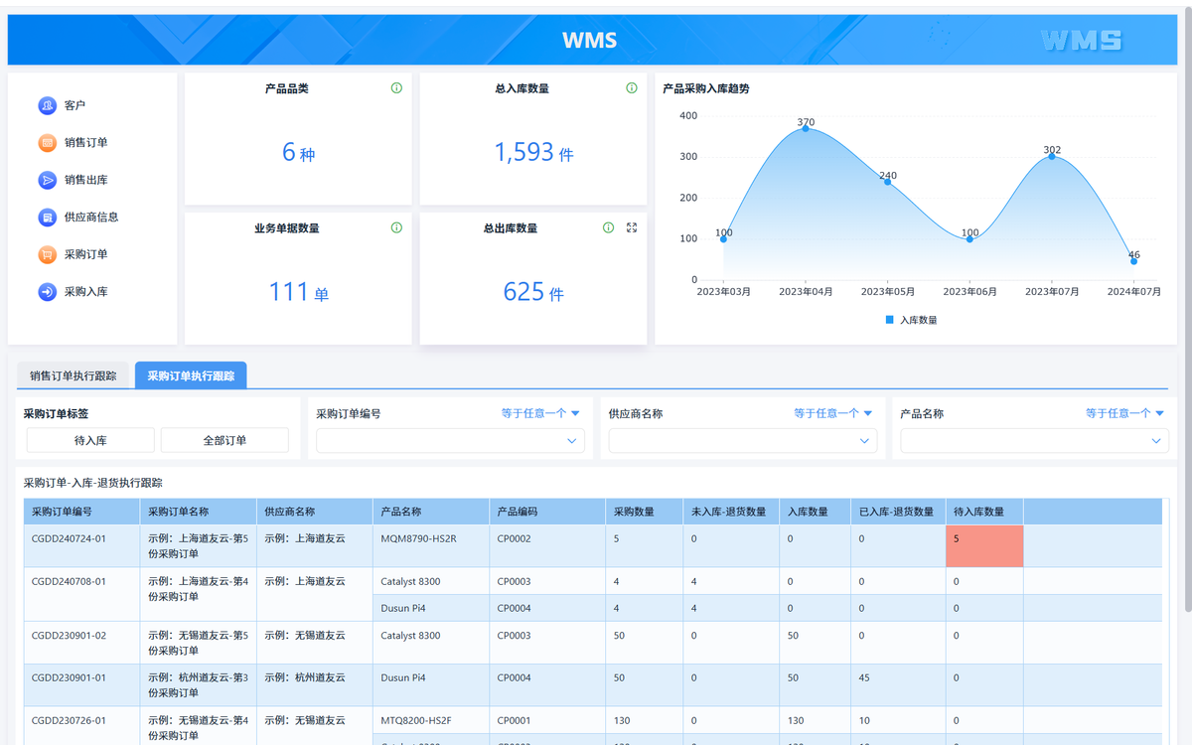Select the 采购订单执行跟踪 tab
1192x745 pixels.
click(191, 376)
